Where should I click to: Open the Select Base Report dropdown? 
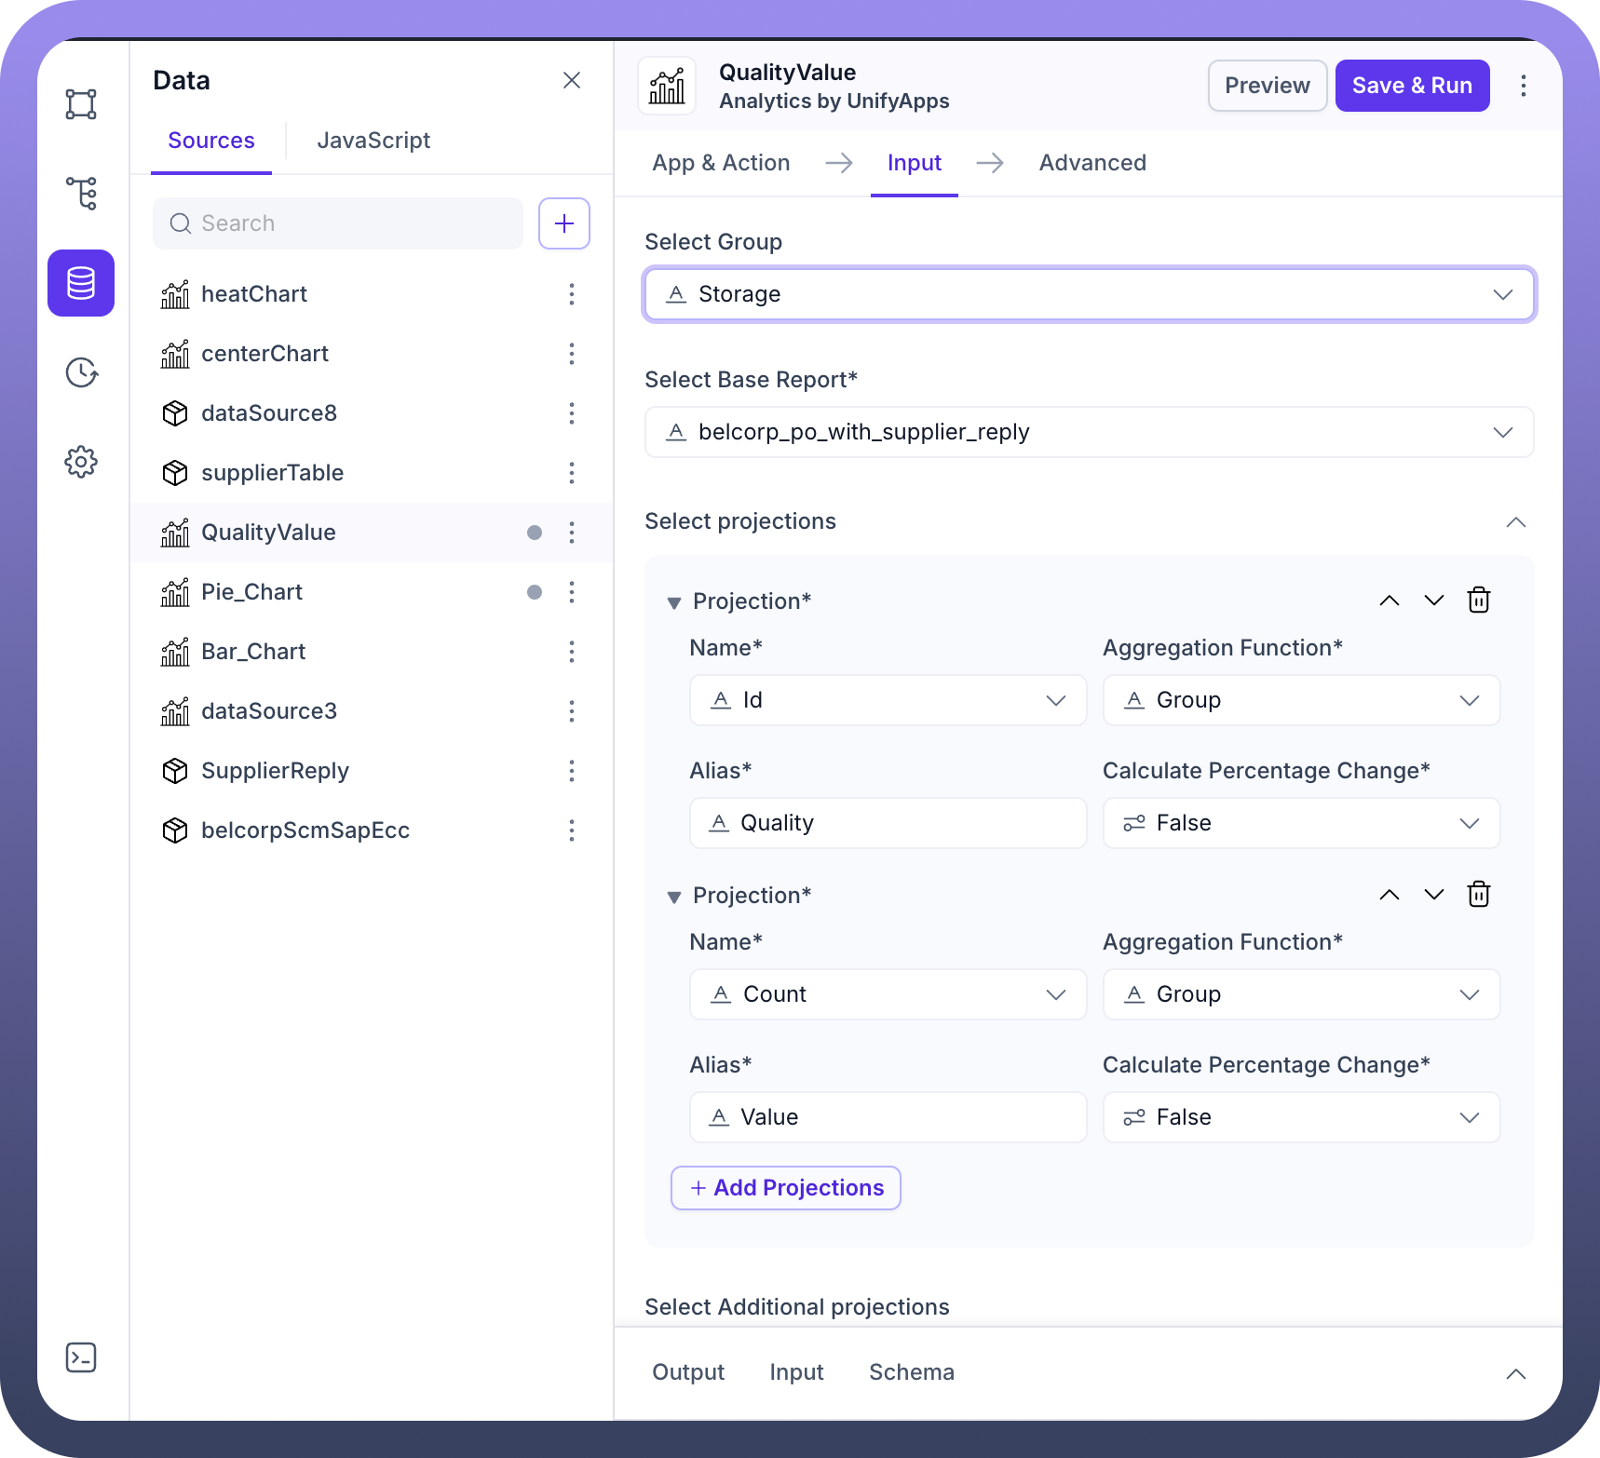click(x=1090, y=432)
